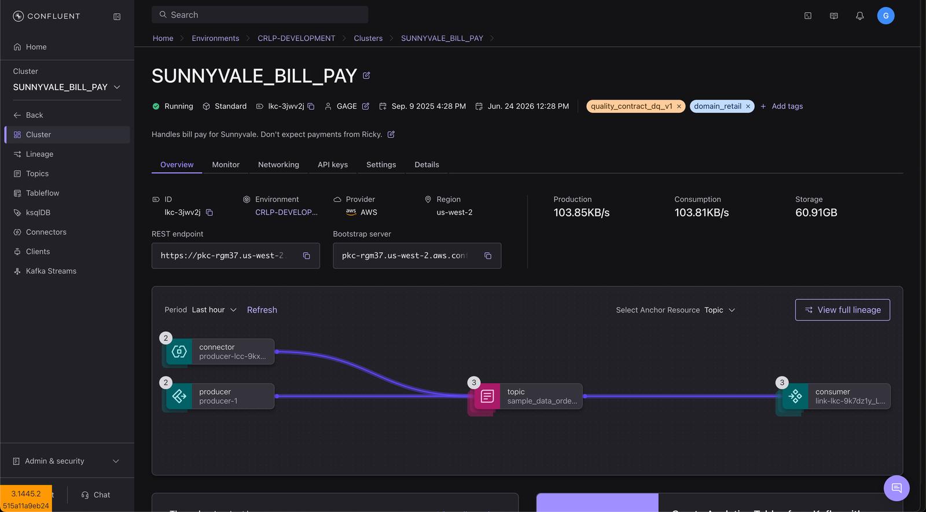Edit the cluster description pencil icon

pos(391,134)
